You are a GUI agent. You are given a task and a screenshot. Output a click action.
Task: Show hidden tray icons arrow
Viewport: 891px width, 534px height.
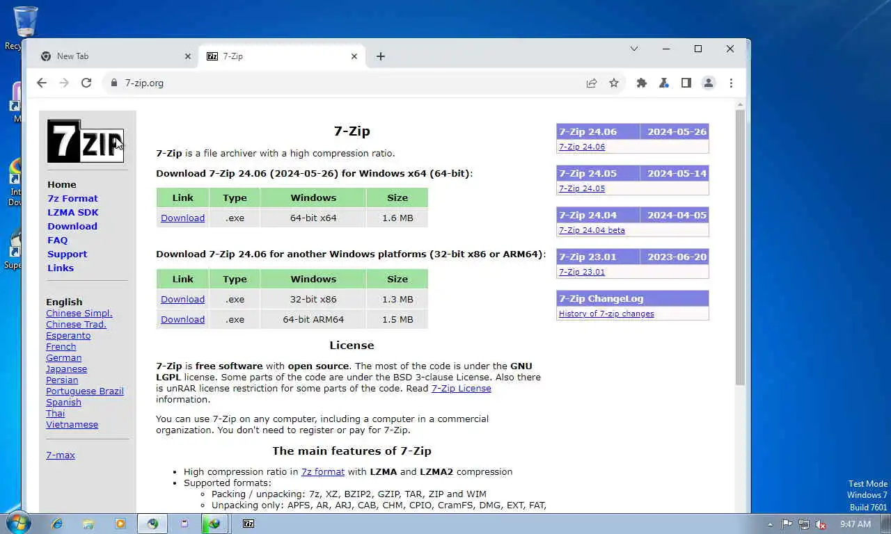tap(770, 524)
